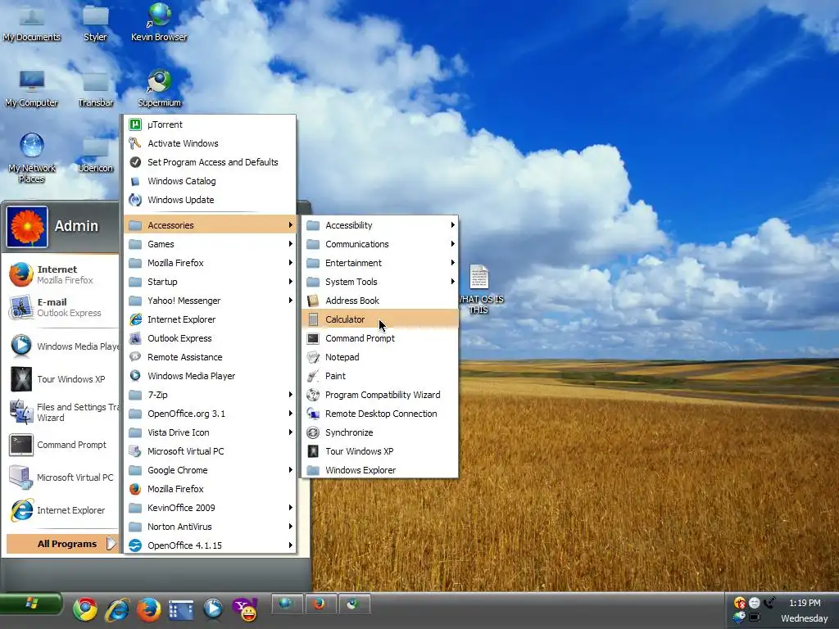Launch Calculator from Accessories
The width and height of the screenshot is (839, 629).
click(380, 319)
